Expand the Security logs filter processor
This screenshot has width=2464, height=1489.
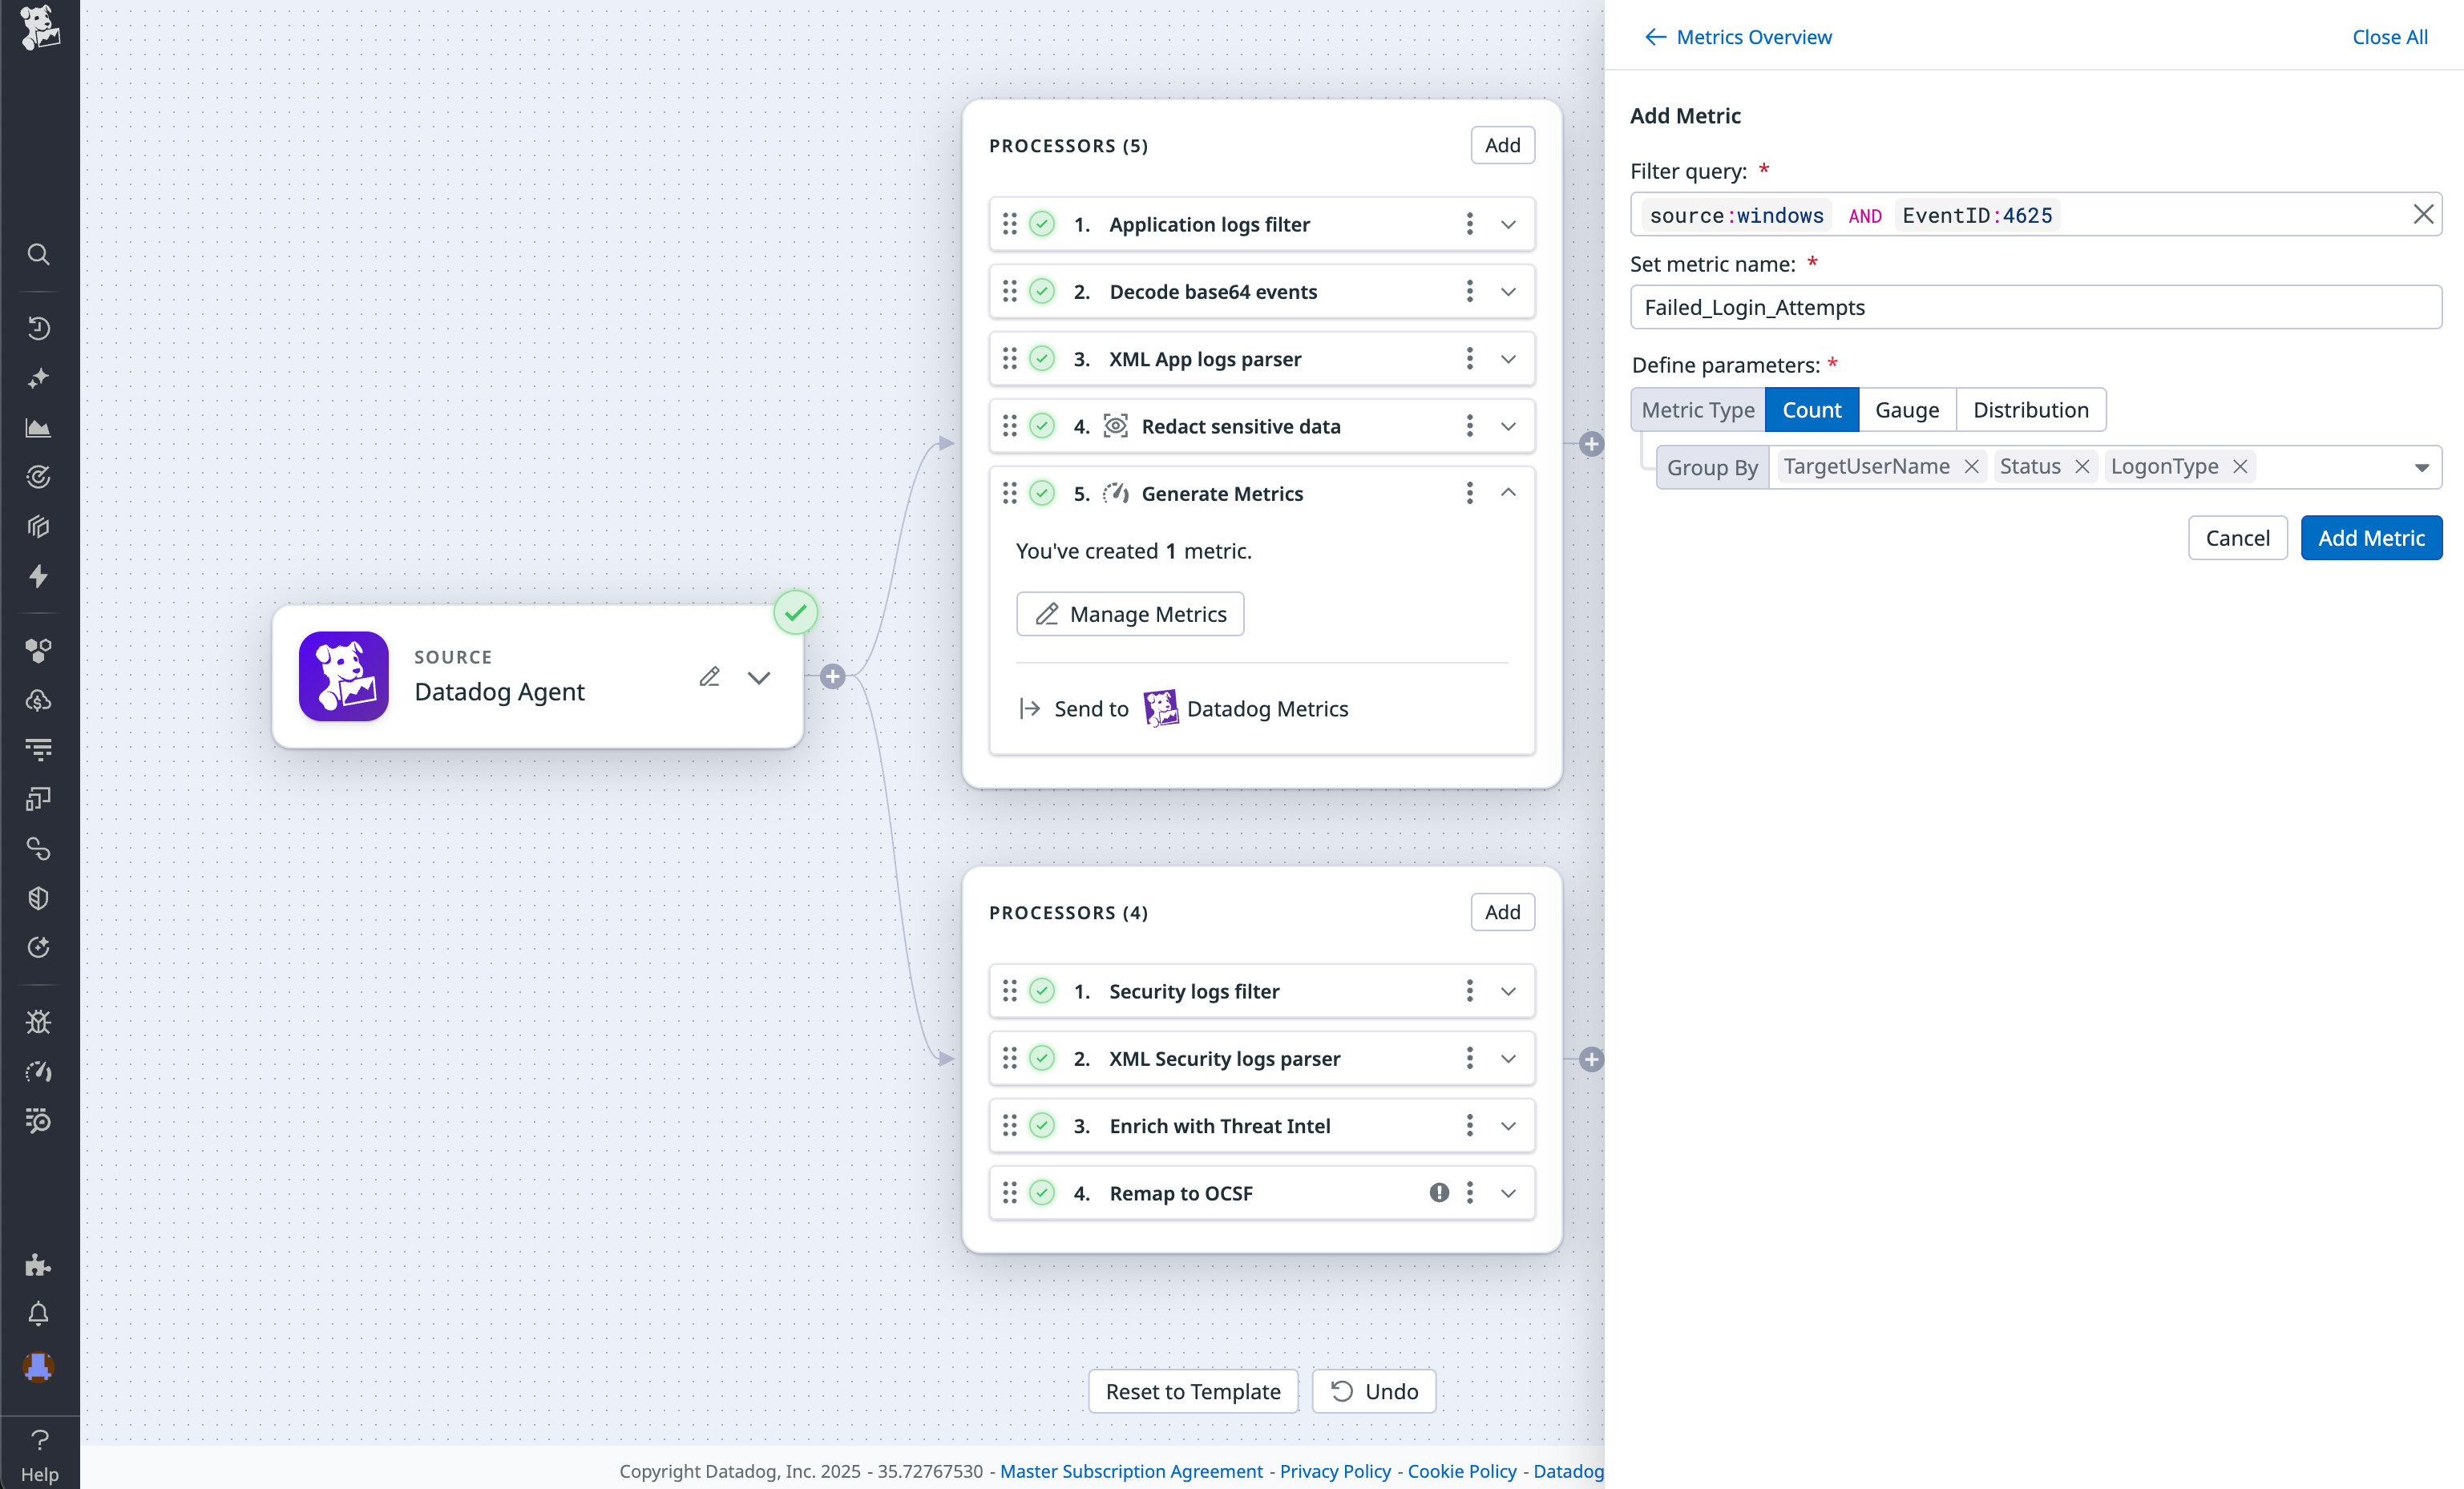pyautogui.click(x=1508, y=991)
